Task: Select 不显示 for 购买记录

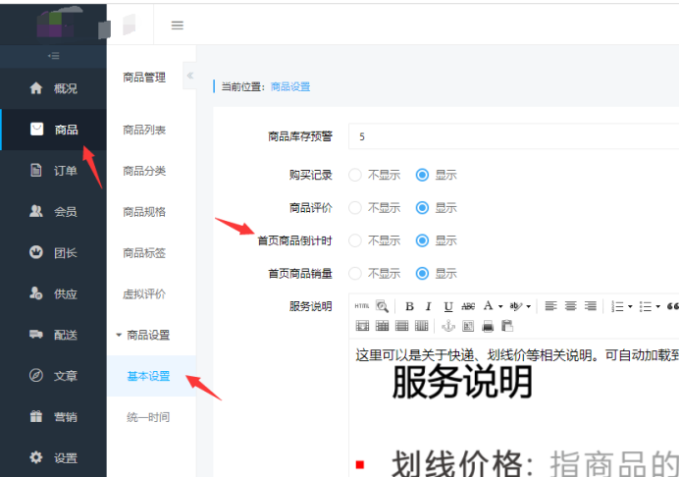Action: click(x=355, y=176)
